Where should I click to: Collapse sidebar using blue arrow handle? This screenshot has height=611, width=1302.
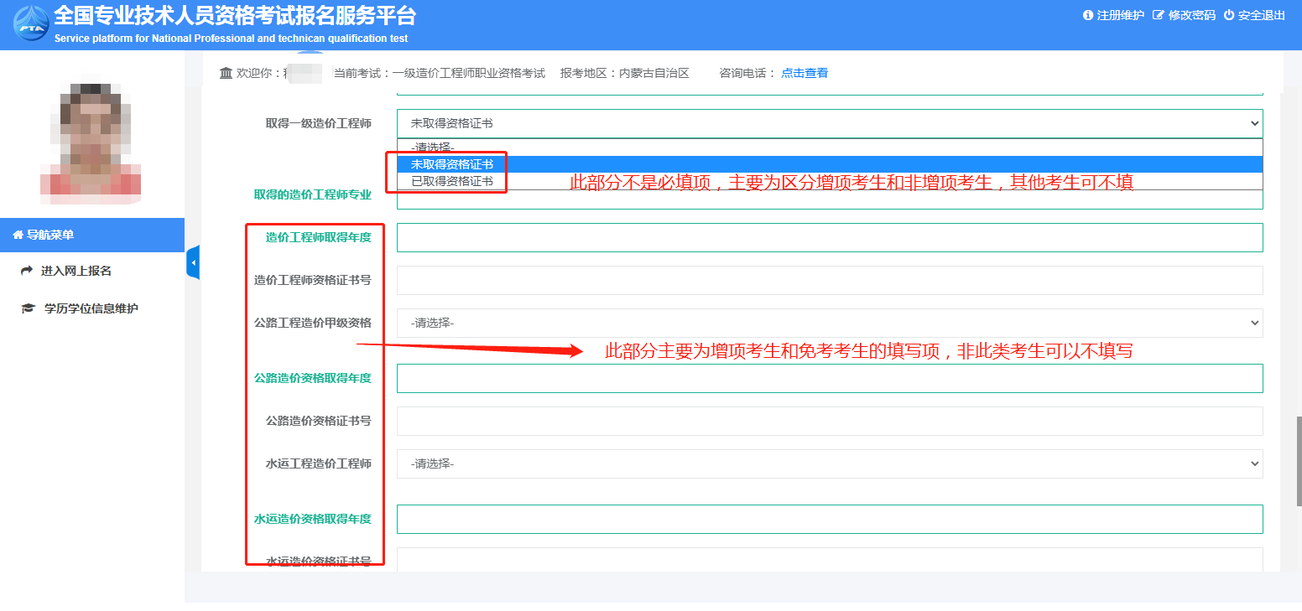pyautogui.click(x=193, y=263)
